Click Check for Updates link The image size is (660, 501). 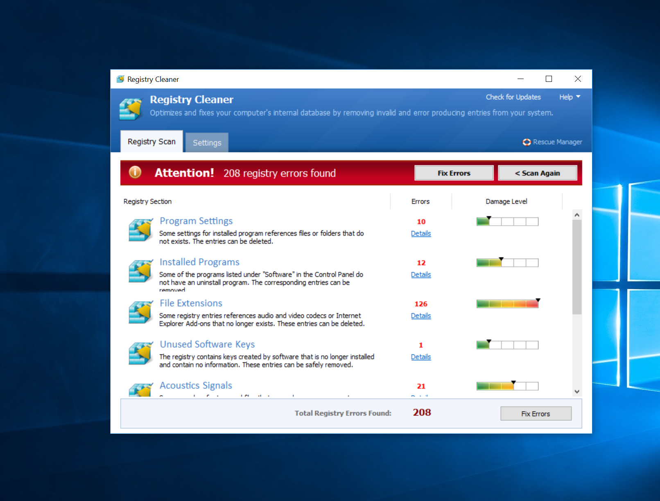point(513,97)
